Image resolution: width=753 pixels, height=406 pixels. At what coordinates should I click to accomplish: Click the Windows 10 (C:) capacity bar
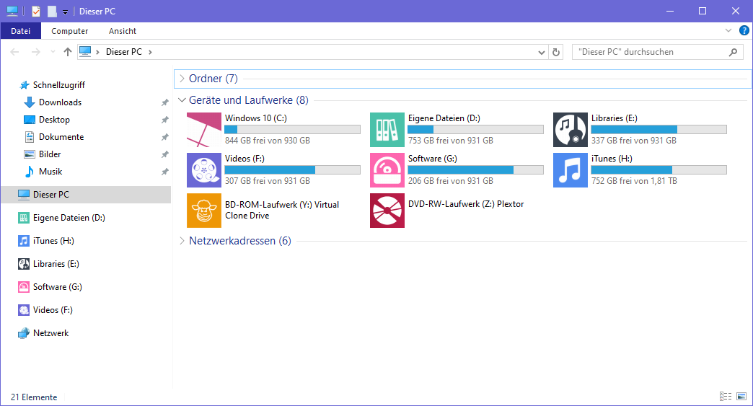(x=292, y=130)
